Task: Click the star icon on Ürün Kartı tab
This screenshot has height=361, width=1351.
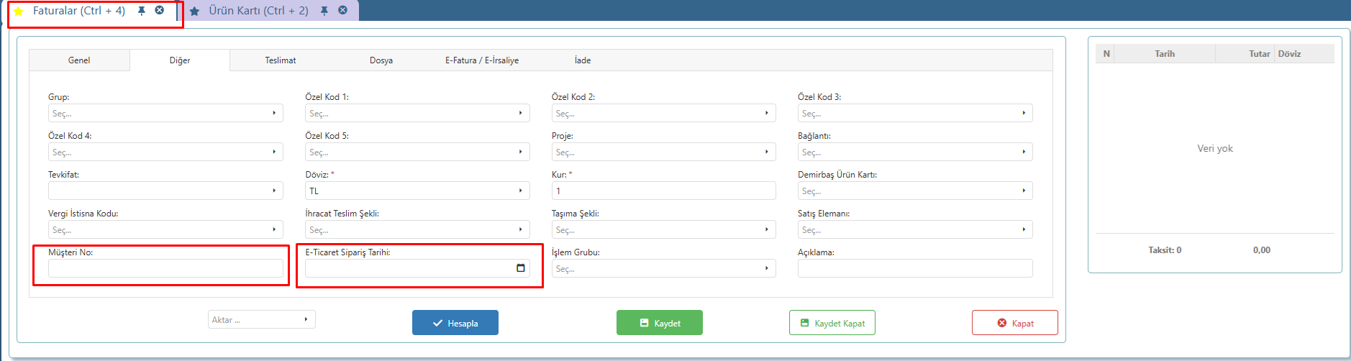Action: click(x=194, y=11)
